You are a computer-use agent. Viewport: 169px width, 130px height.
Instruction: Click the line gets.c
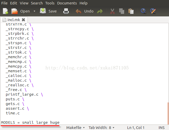pyautogui.click(x=15, y=104)
